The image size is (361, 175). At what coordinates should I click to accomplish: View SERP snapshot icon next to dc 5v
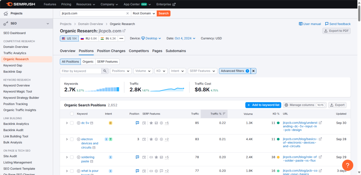pos(92,123)
